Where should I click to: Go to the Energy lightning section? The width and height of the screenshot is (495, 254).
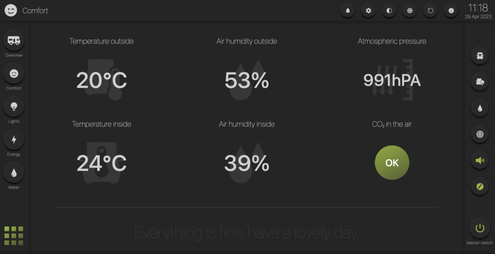click(14, 140)
